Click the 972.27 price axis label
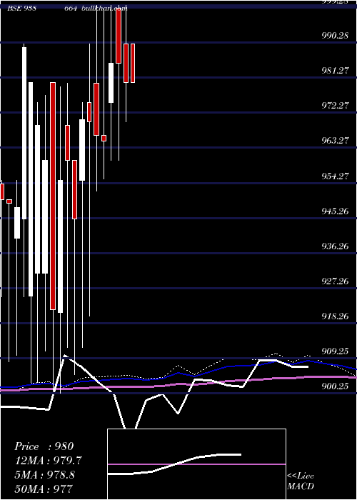357x500 pixels. pyautogui.click(x=335, y=106)
